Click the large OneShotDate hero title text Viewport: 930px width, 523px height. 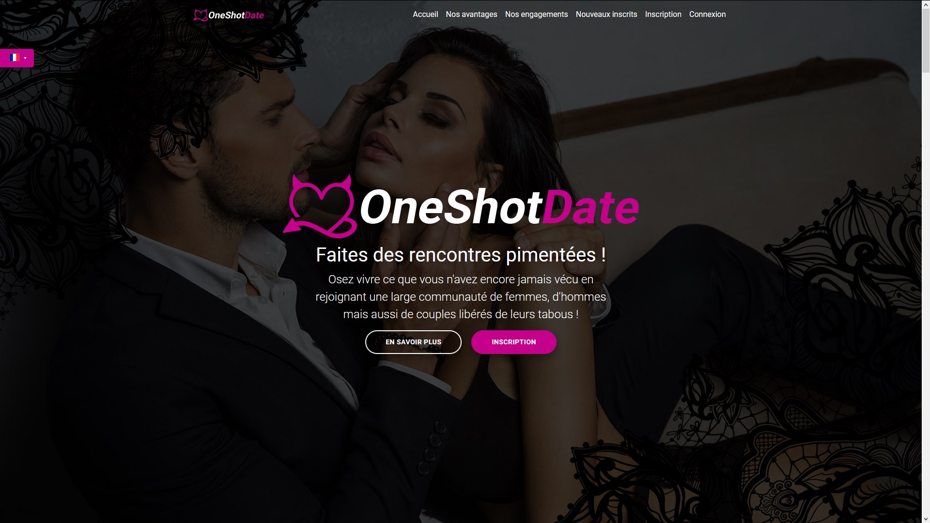[499, 207]
